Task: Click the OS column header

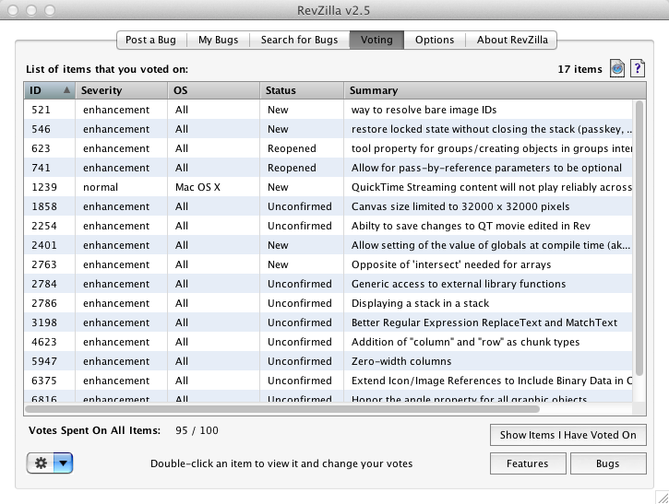Action: tap(212, 90)
